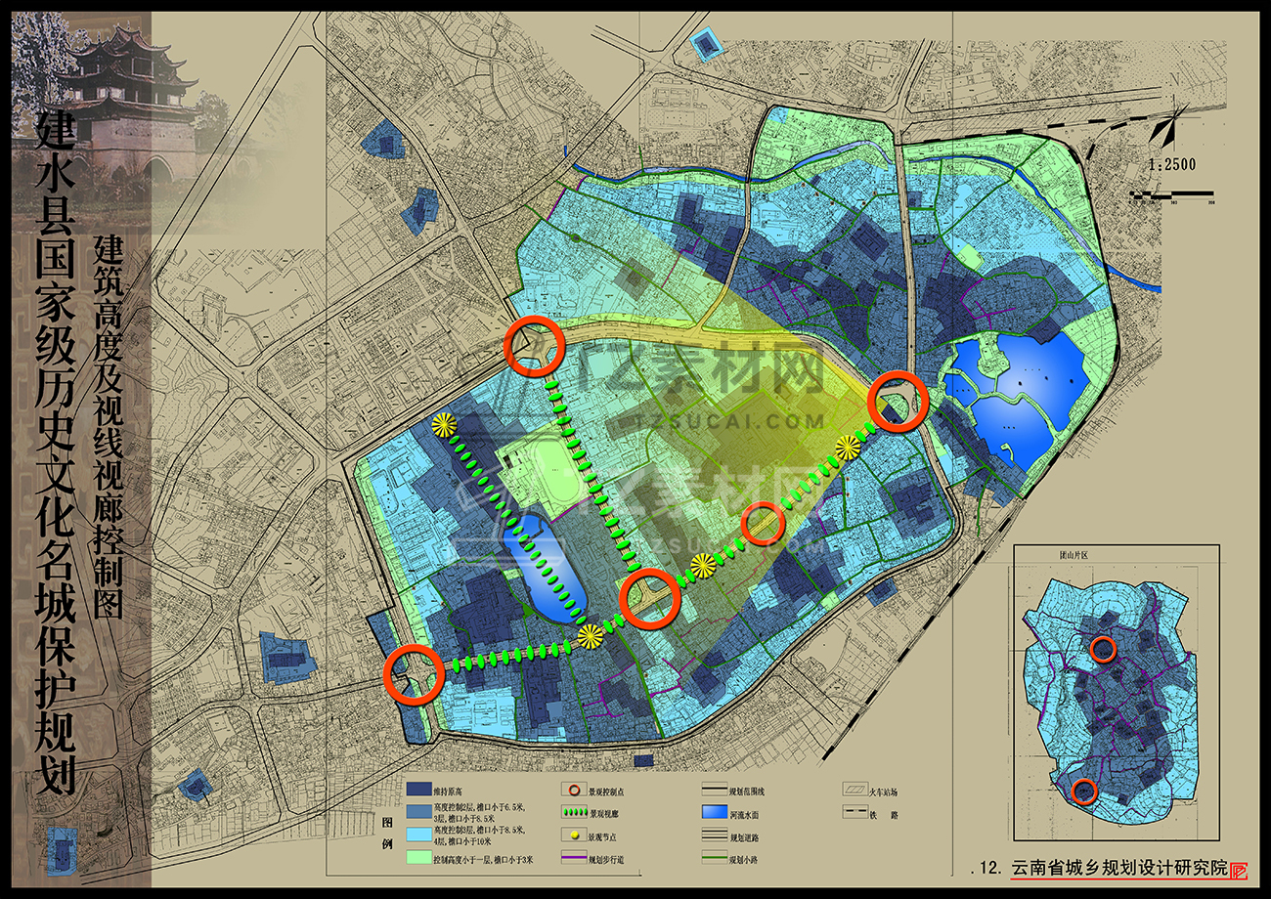Click the inset title 团山片区

click(1074, 554)
